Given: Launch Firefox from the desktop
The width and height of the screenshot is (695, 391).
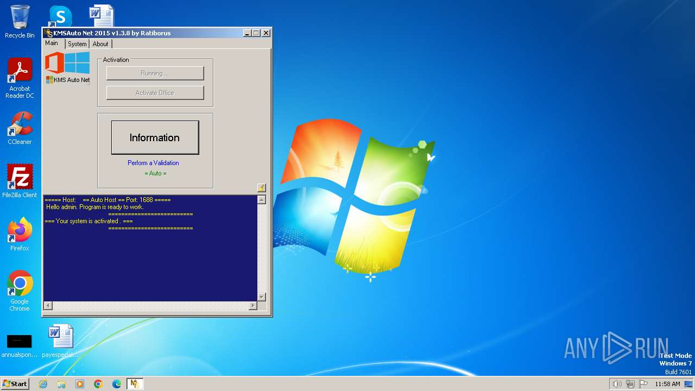Looking at the screenshot, I should click(20, 234).
